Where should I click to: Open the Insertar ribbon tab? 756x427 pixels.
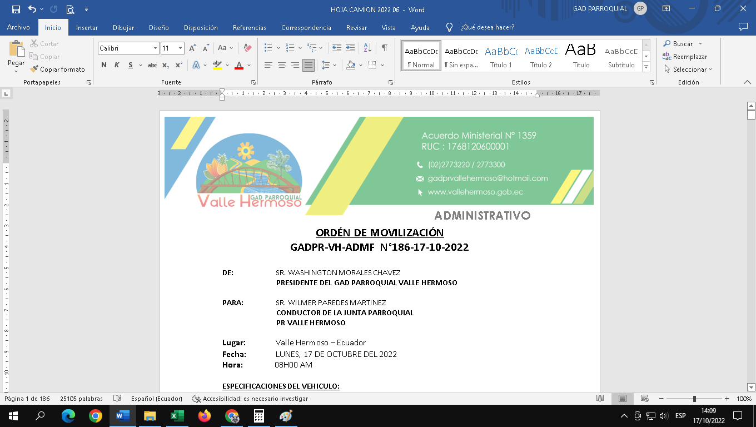point(87,27)
